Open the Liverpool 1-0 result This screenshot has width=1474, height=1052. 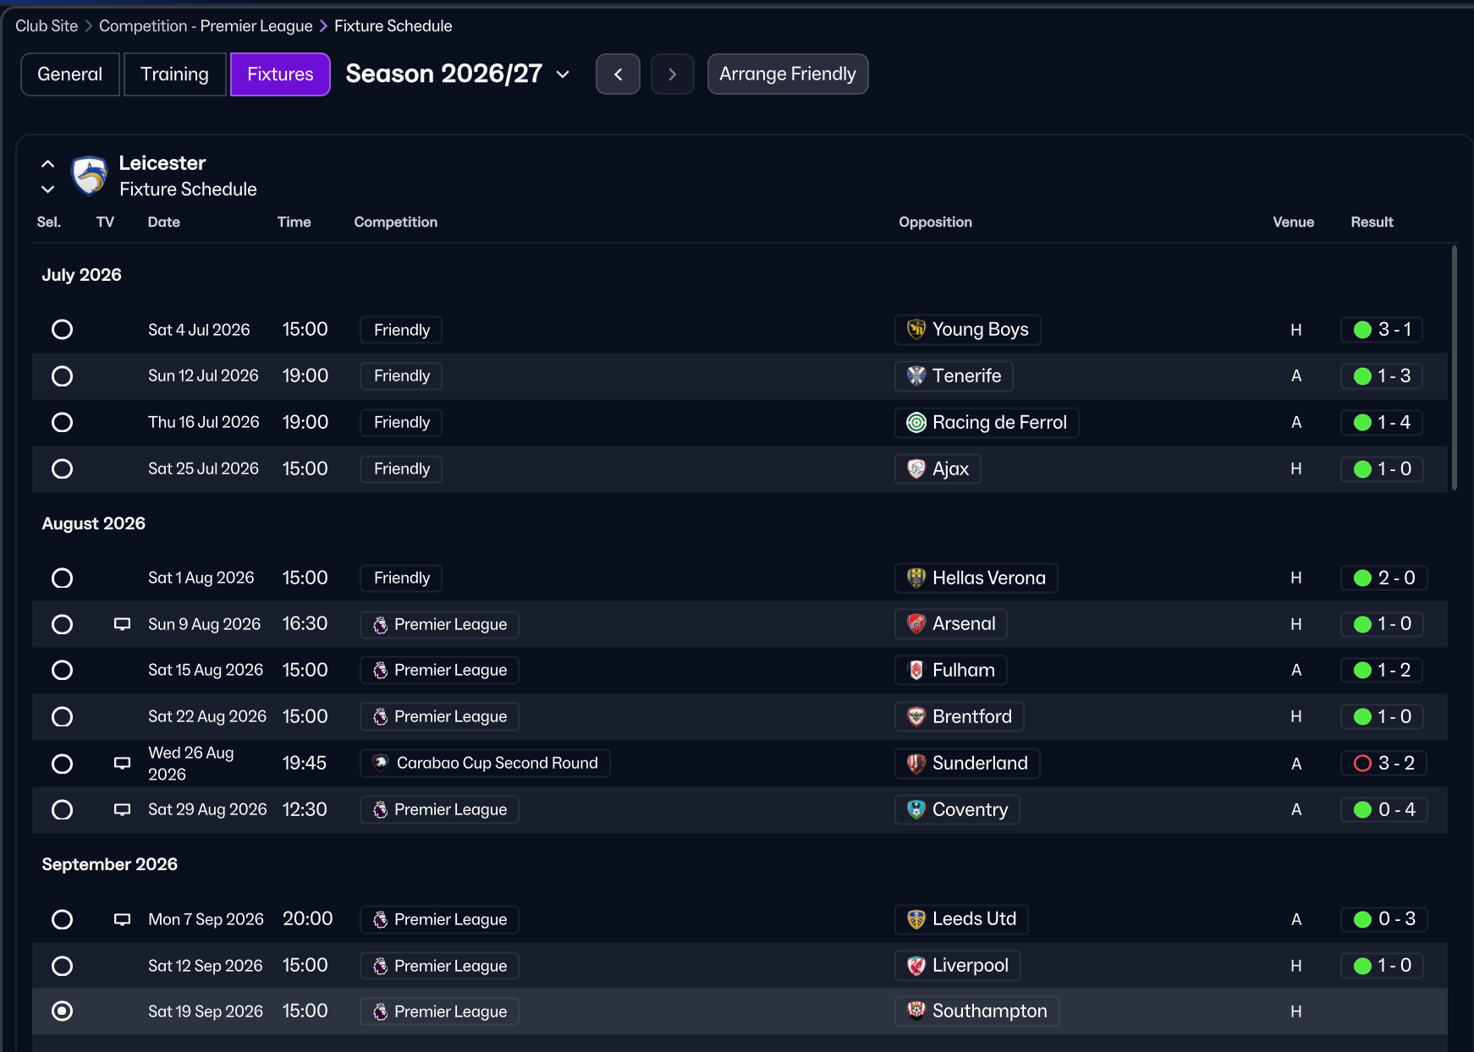click(1383, 966)
